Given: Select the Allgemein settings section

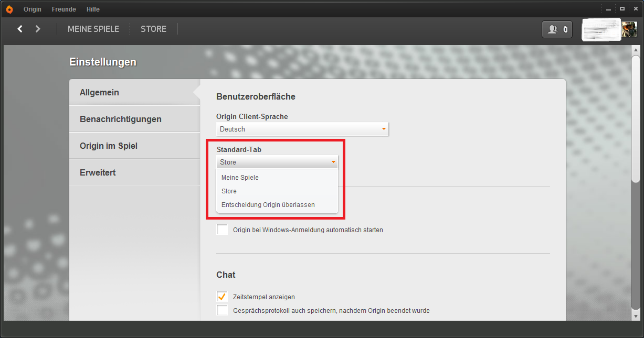Looking at the screenshot, I should (135, 92).
